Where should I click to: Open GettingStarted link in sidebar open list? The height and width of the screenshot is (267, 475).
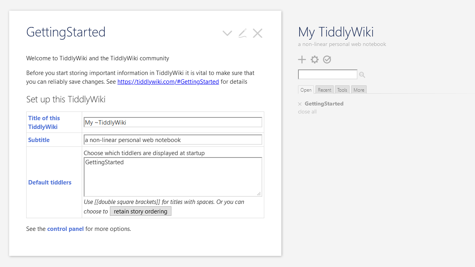pos(324,104)
